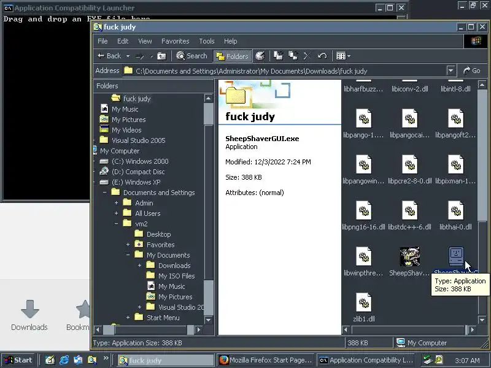491x368 pixels.
Task: Toggle the Folders pane button
Action: pos(233,56)
